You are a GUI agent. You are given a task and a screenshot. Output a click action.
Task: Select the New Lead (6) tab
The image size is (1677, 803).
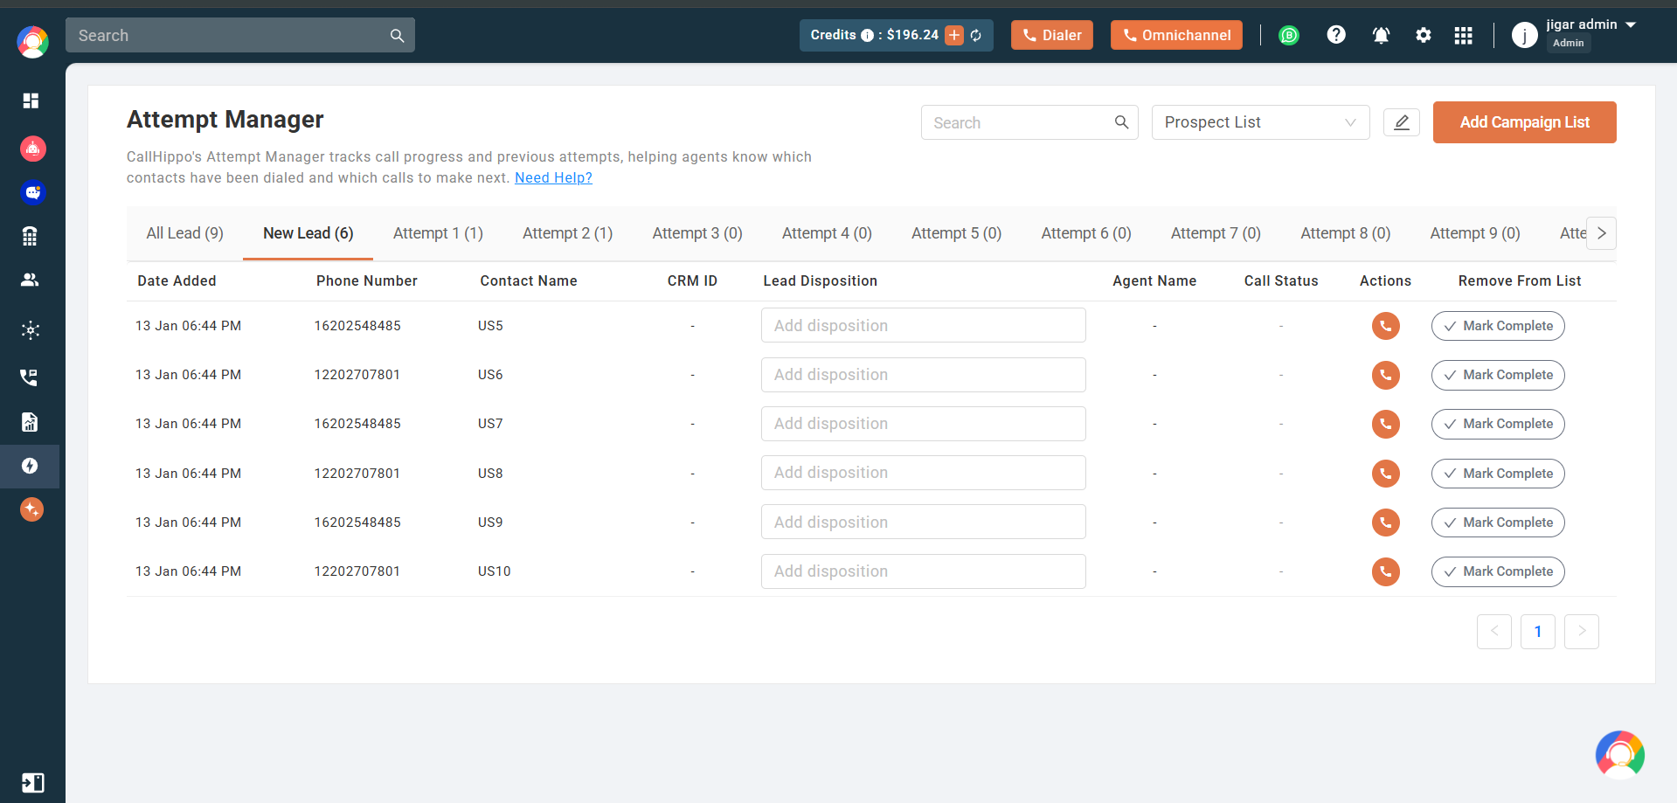click(x=308, y=233)
